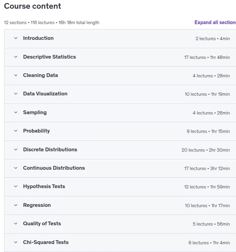
Task: Click Continuous Distributions chevron arrow
Action: (x=16, y=168)
